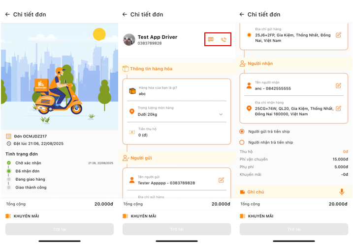The height and width of the screenshot is (244, 353).
Task: Edit delivery address 25CG+74W
Action: (338, 108)
